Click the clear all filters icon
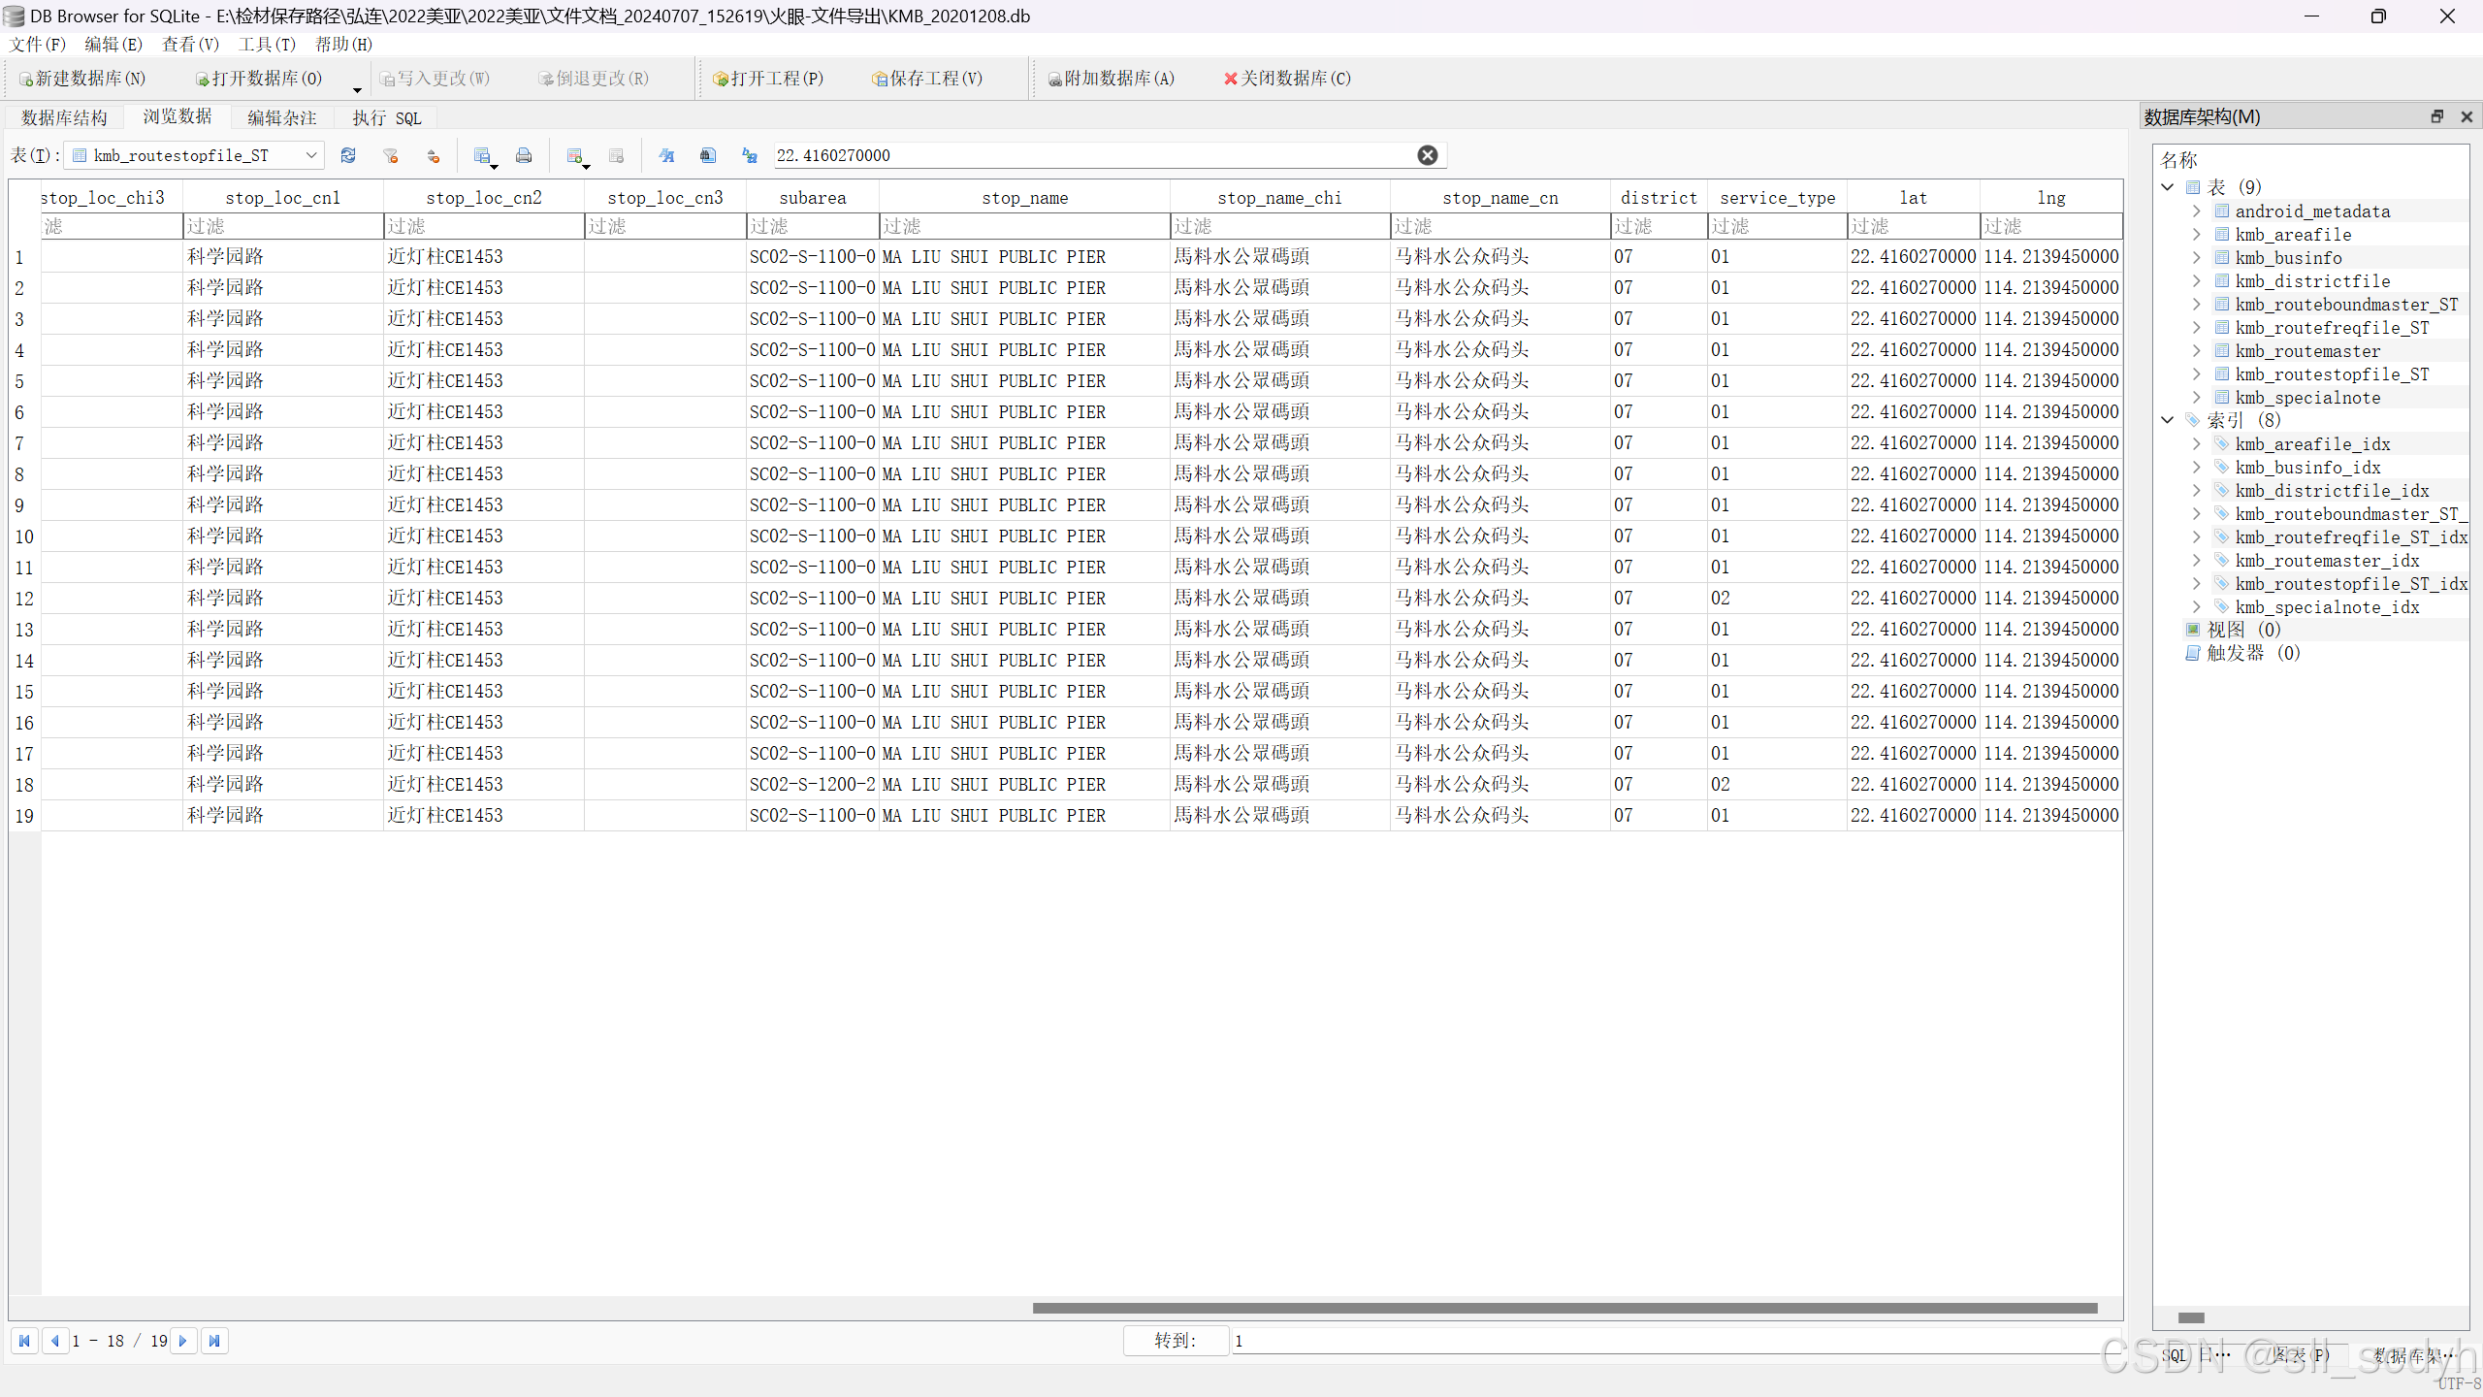Screen dimensions: 2483x1397 [x=391, y=155]
